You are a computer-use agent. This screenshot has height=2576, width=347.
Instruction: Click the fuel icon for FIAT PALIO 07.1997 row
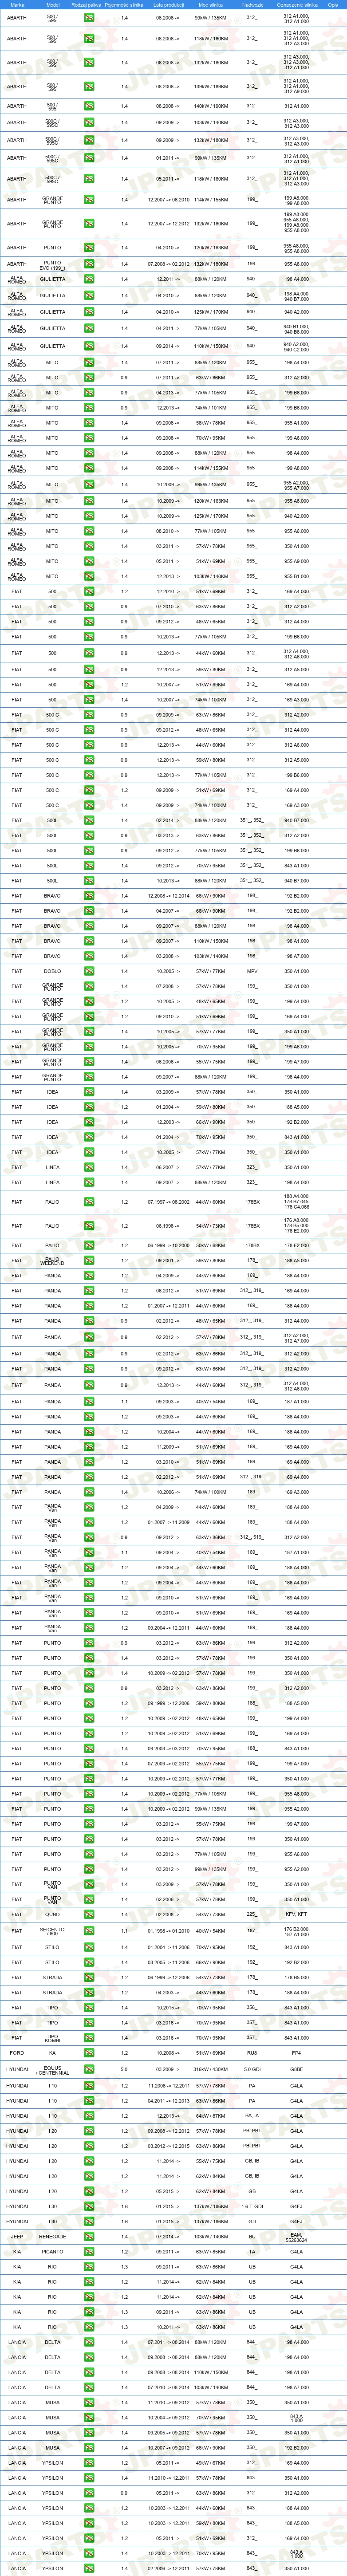(89, 1202)
